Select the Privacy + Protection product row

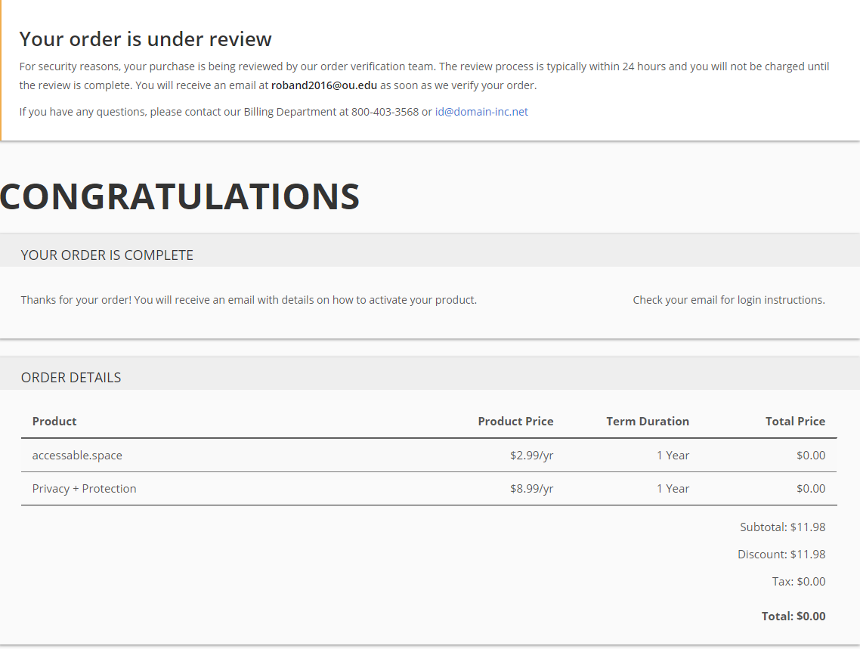[429, 488]
